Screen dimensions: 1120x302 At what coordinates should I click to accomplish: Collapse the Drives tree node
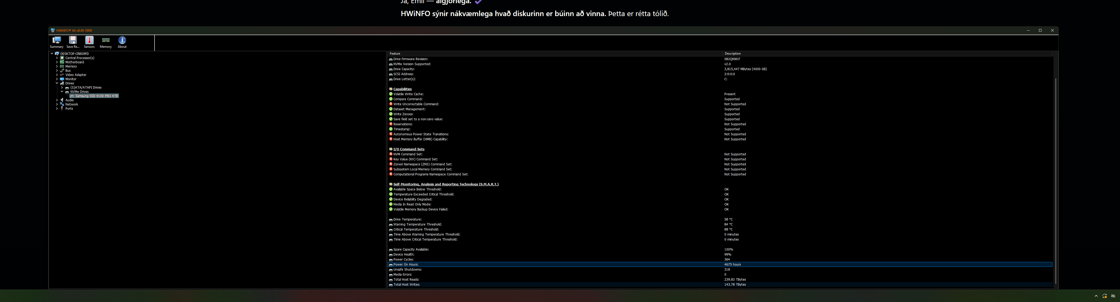[x=57, y=83]
